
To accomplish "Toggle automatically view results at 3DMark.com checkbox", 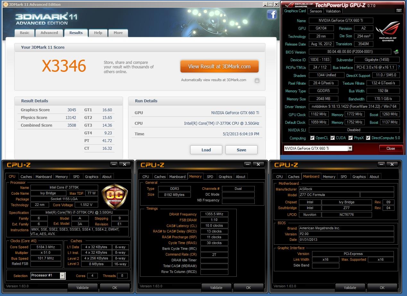I will 257,80.
